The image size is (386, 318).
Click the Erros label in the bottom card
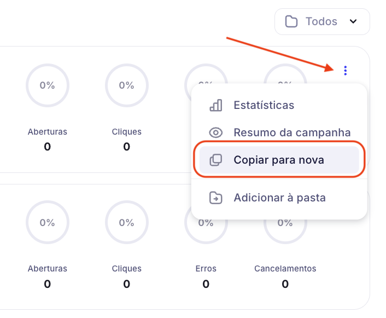click(206, 269)
